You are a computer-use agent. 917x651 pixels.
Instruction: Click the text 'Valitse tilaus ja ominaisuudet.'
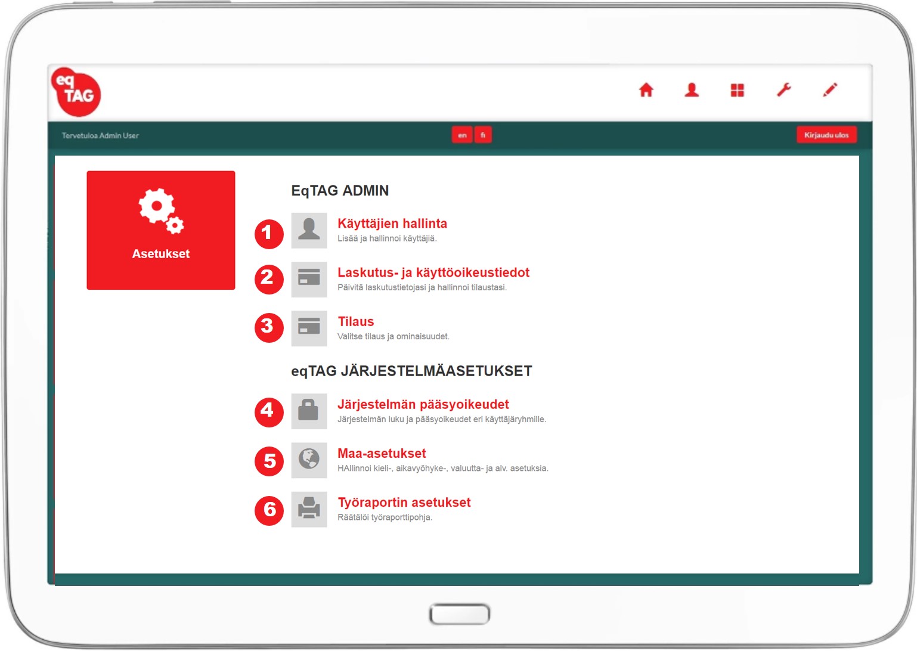[x=394, y=336]
